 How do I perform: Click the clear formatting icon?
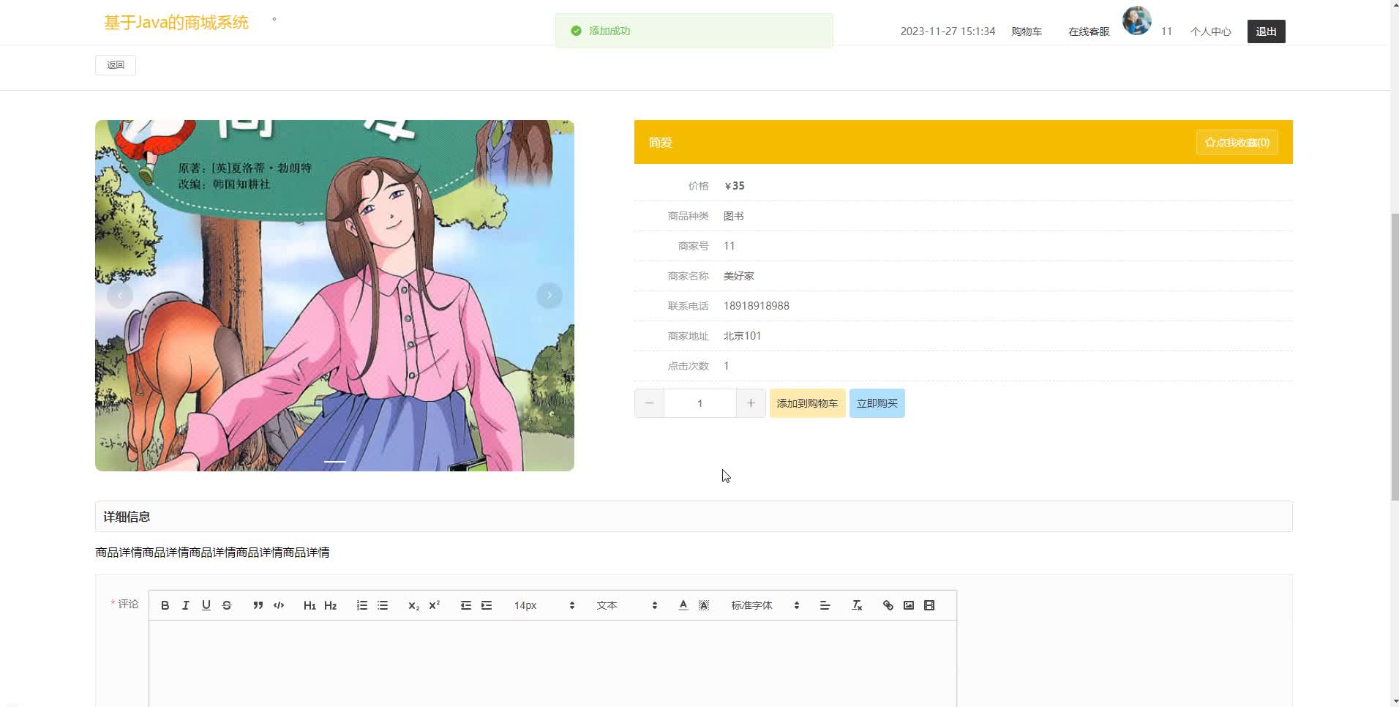857,605
